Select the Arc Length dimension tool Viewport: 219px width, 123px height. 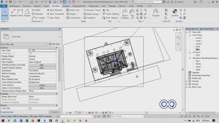[x=38, y=18]
